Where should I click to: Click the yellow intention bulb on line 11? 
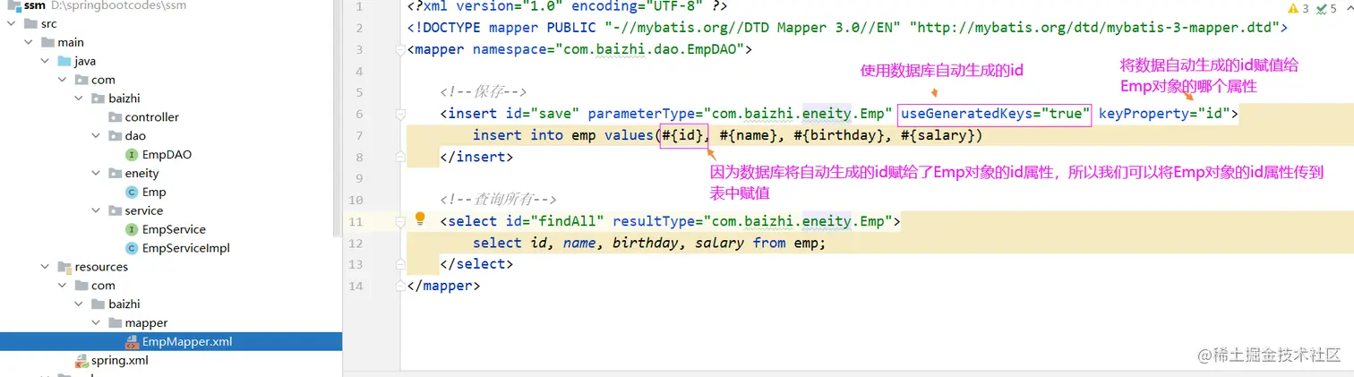420,218
